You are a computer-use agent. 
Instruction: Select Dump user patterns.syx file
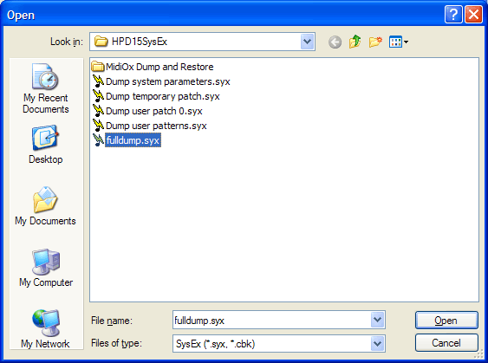click(150, 126)
